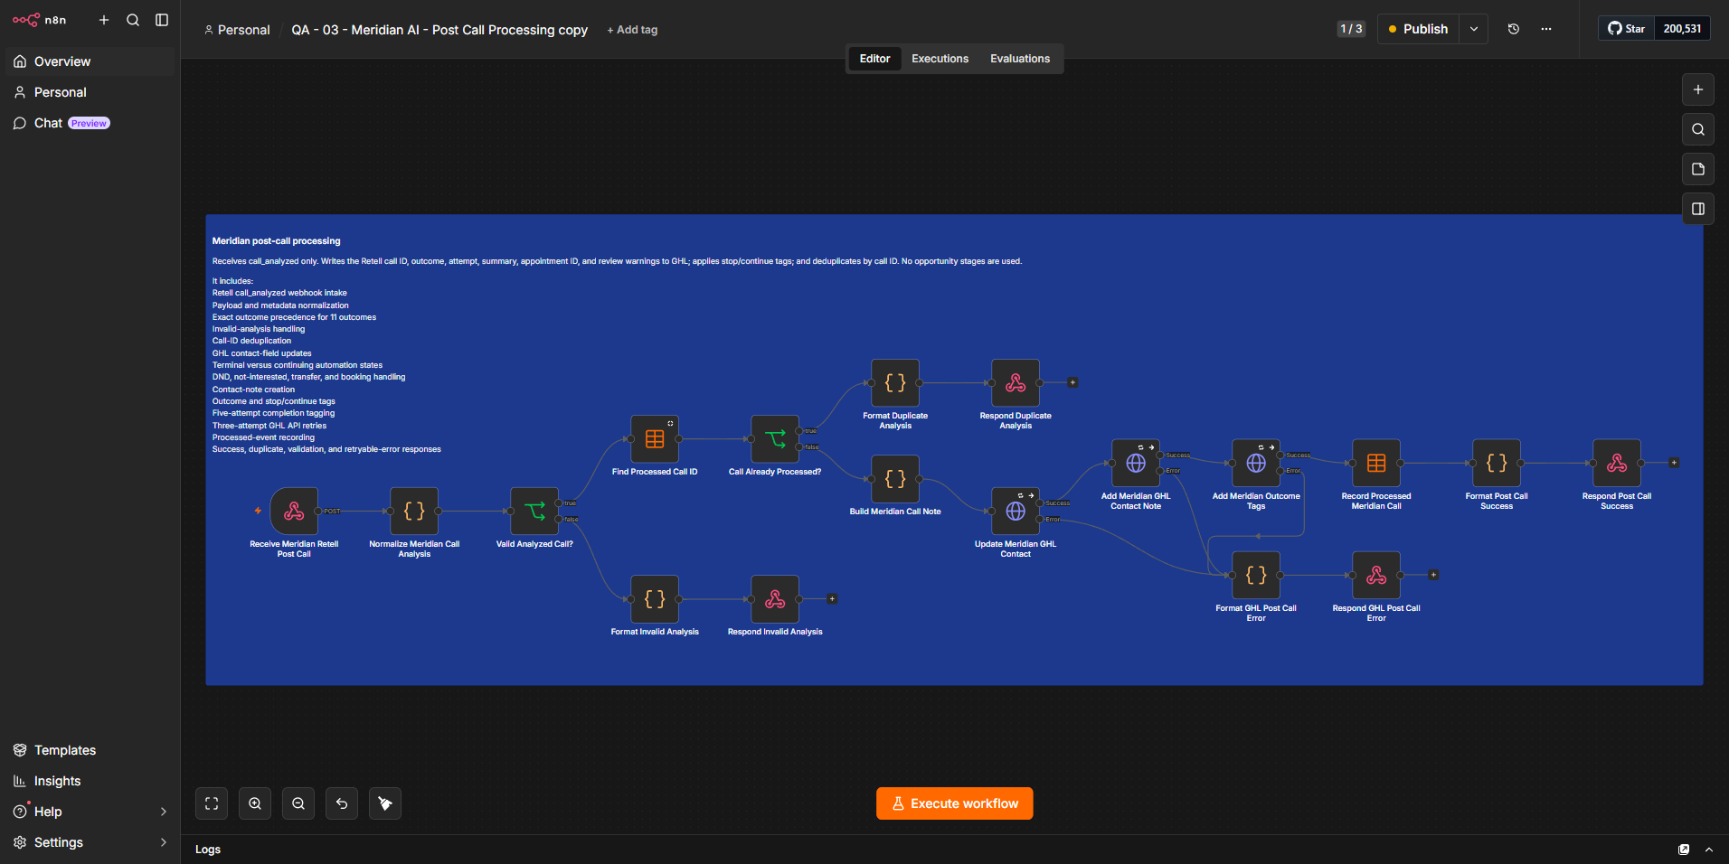This screenshot has width=1729, height=864.
Task: Click the Valid Analyzed Call? IF node
Action: point(534,512)
